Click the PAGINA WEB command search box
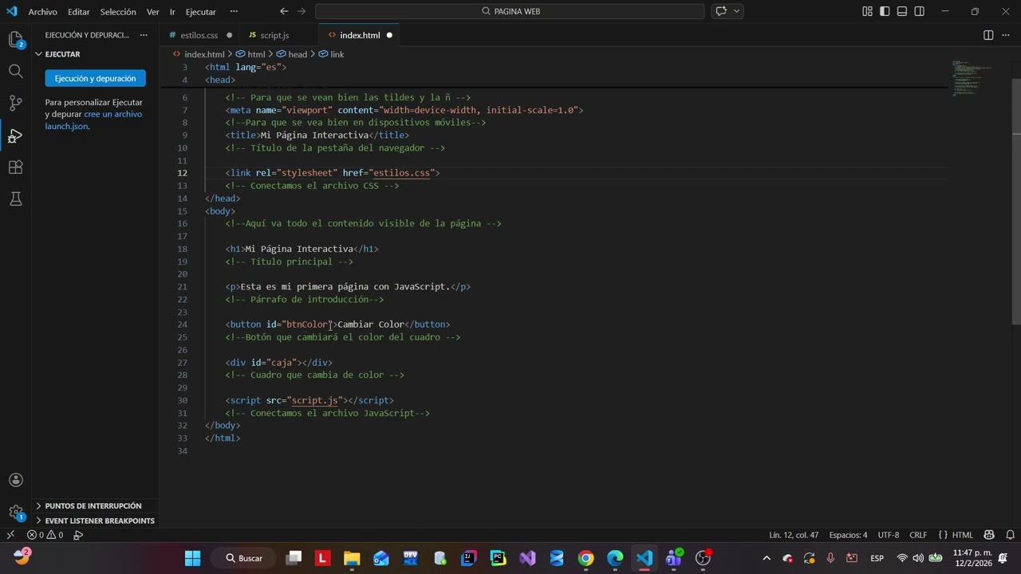The image size is (1021, 574). coord(510,11)
